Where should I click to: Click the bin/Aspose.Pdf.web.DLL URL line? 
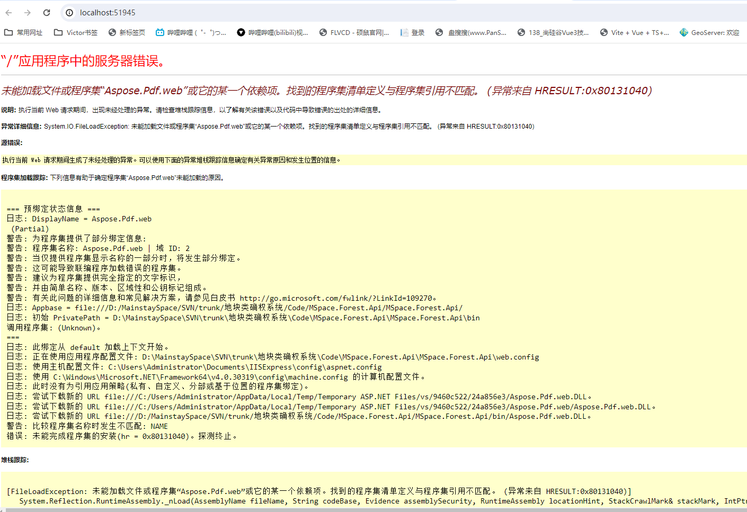[299, 416]
